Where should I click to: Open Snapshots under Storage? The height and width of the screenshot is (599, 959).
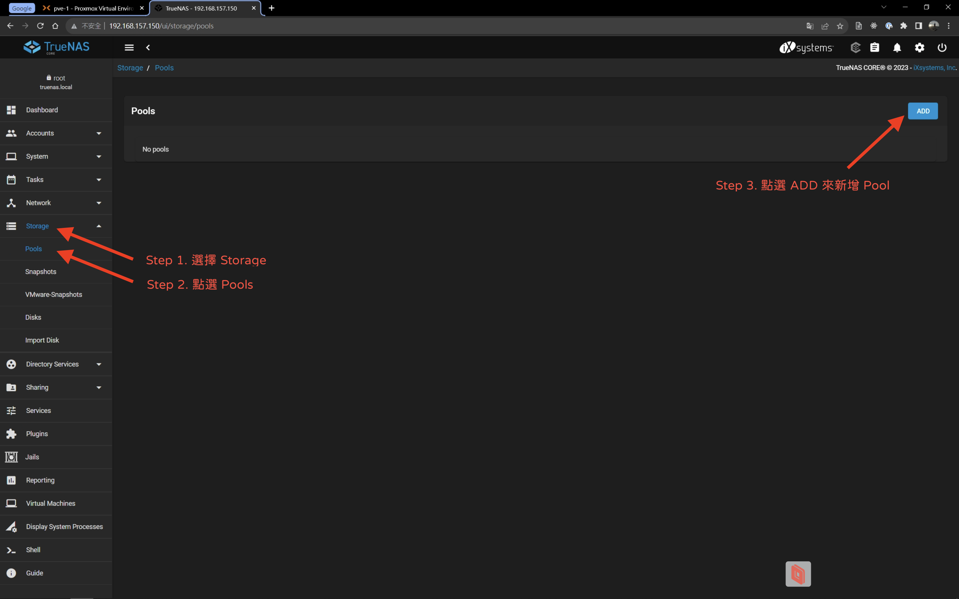click(40, 272)
